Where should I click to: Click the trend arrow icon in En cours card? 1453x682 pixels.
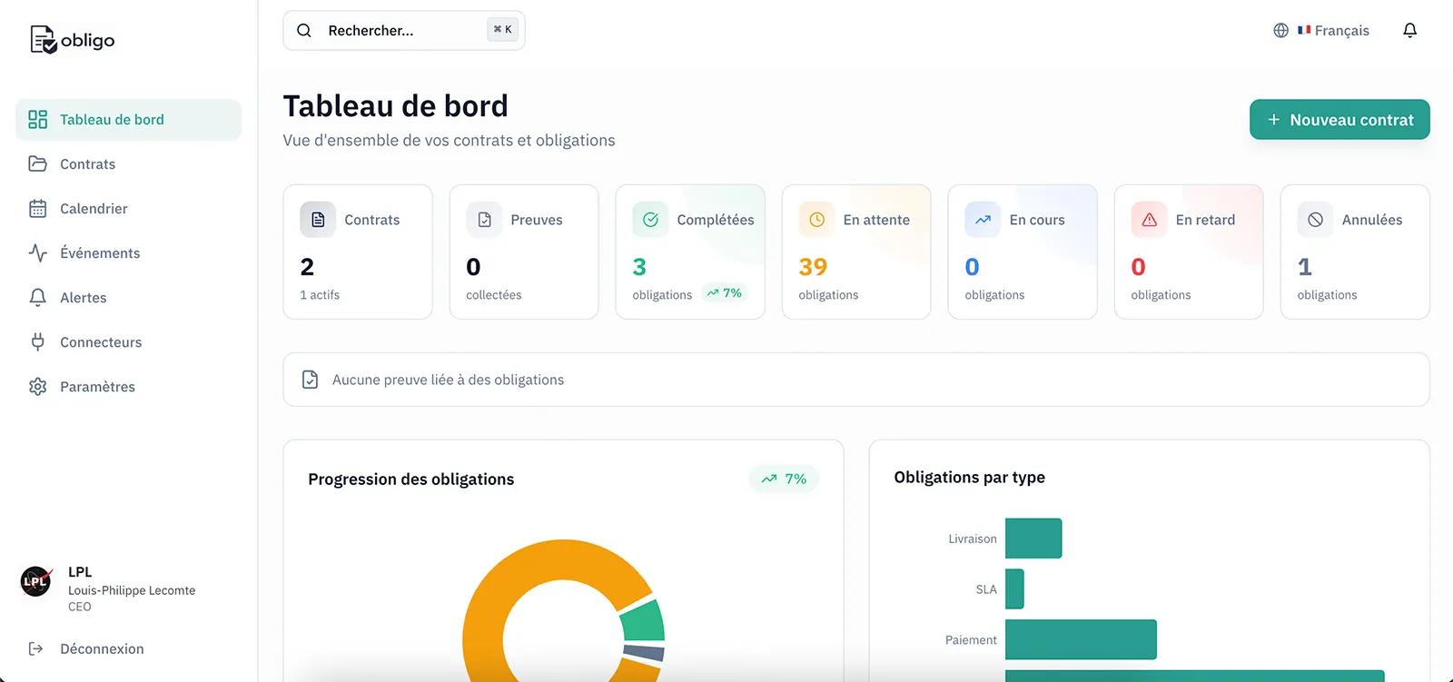tap(983, 220)
